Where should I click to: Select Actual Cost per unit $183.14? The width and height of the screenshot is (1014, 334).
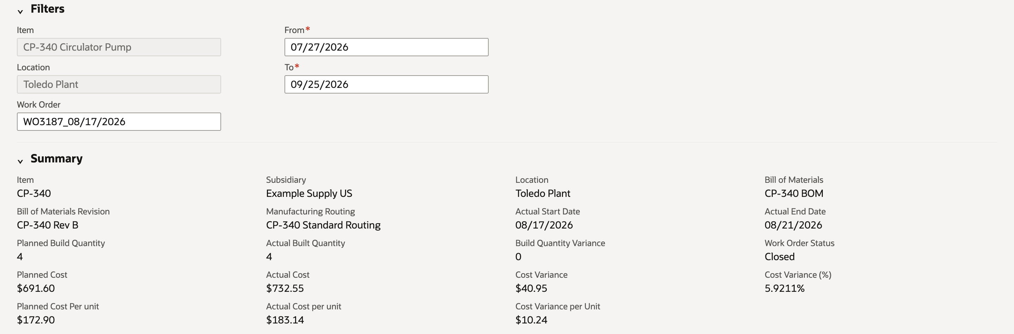(x=285, y=320)
